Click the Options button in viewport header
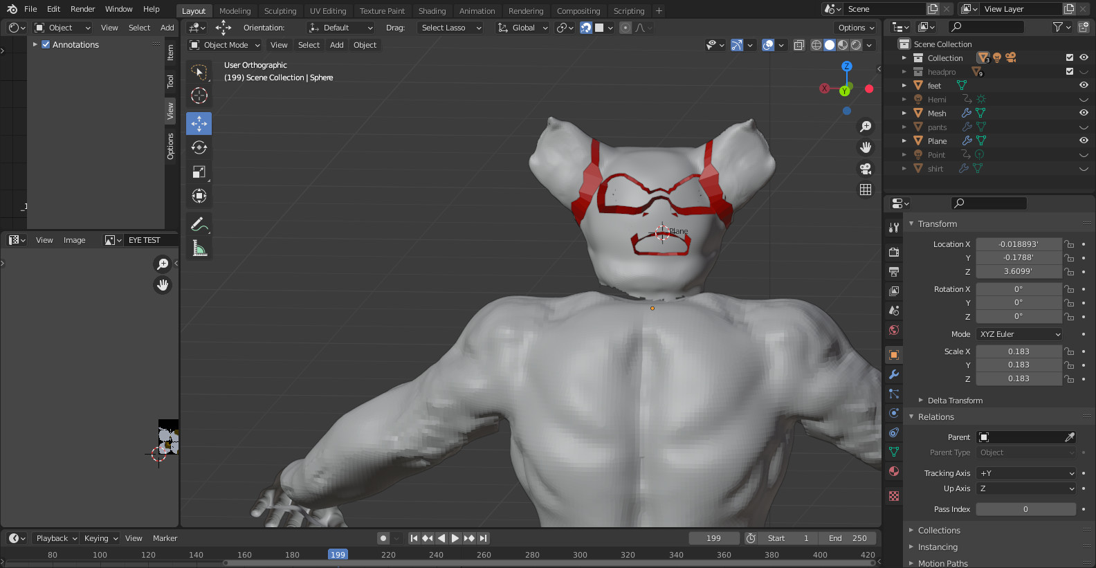 point(856,28)
